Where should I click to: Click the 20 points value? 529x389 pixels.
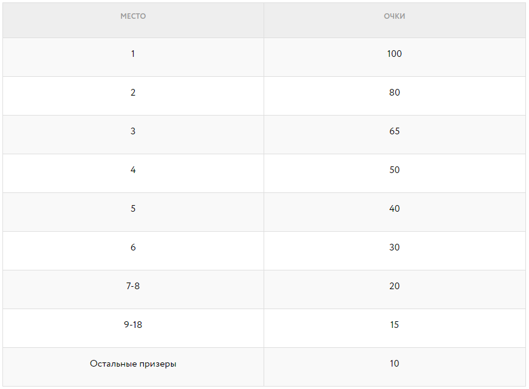coord(394,286)
